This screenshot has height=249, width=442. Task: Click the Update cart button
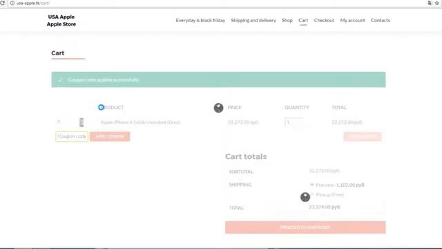(363, 136)
